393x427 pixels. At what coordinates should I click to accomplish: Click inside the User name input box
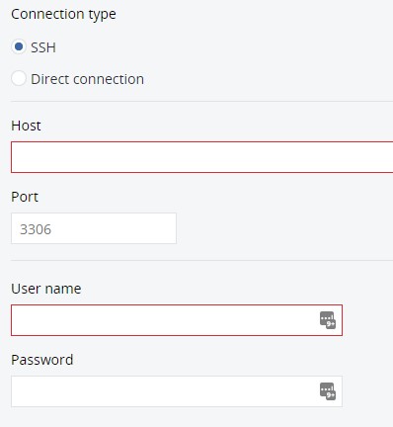click(177, 320)
